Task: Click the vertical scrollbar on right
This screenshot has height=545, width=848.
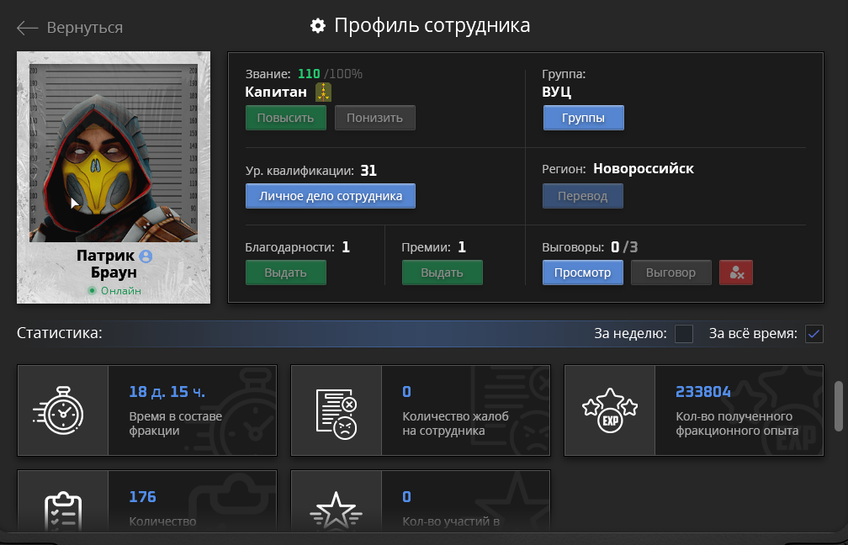Action: pos(839,405)
